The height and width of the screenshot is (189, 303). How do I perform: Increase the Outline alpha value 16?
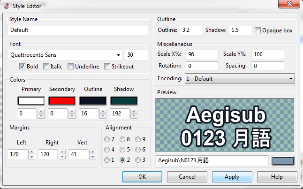click(x=103, y=111)
